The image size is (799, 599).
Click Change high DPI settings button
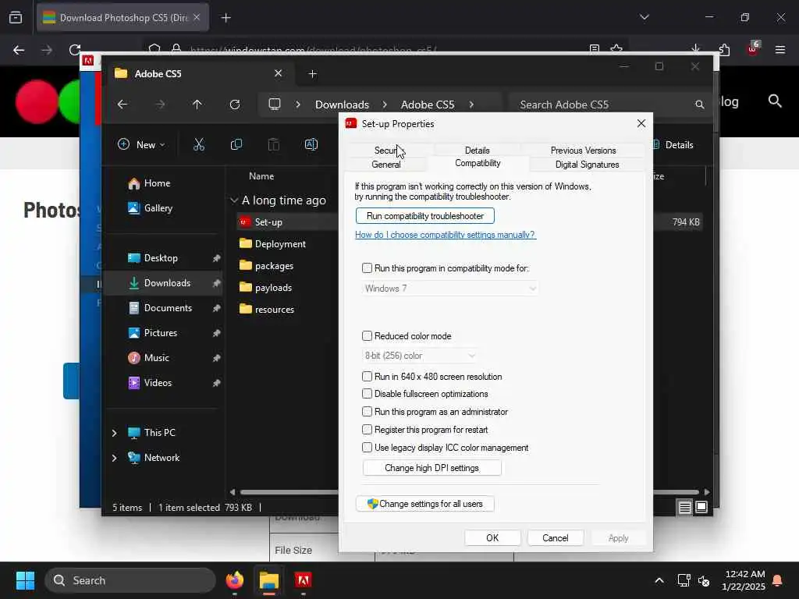(x=431, y=468)
